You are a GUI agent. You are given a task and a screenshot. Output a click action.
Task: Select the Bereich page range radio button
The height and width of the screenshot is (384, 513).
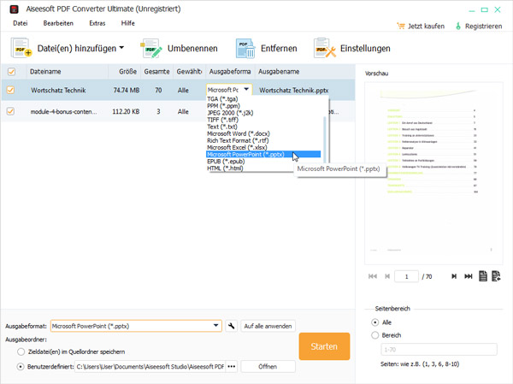click(x=375, y=335)
